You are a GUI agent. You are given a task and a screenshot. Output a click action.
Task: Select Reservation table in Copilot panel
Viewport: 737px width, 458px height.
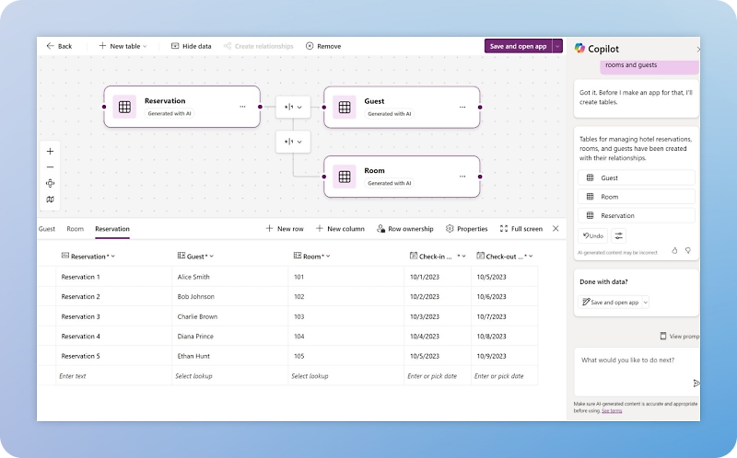click(637, 215)
